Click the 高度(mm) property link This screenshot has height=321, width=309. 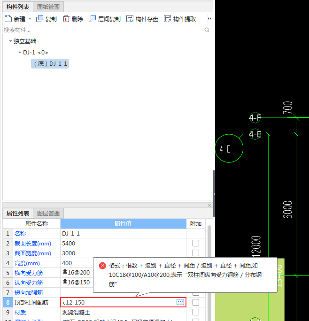(x=27, y=263)
